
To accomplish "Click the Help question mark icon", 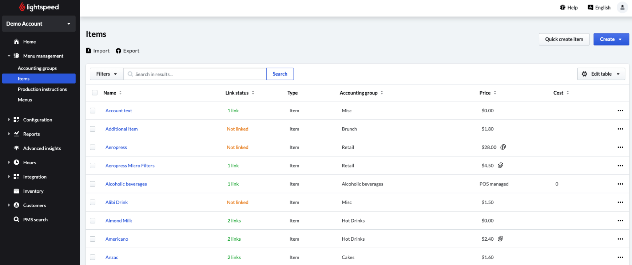I will click(563, 8).
